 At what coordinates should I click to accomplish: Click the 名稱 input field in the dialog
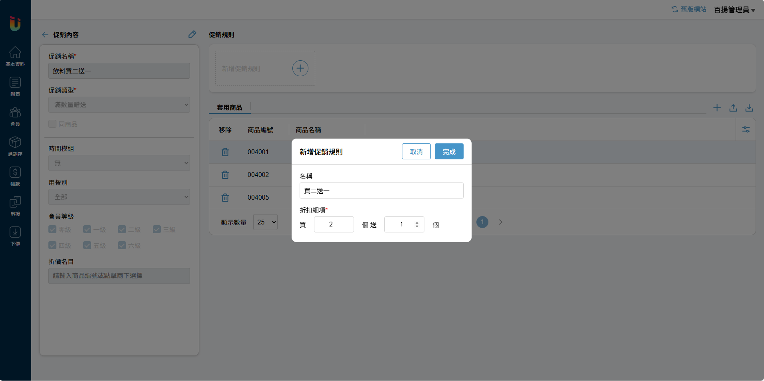[381, 191]
